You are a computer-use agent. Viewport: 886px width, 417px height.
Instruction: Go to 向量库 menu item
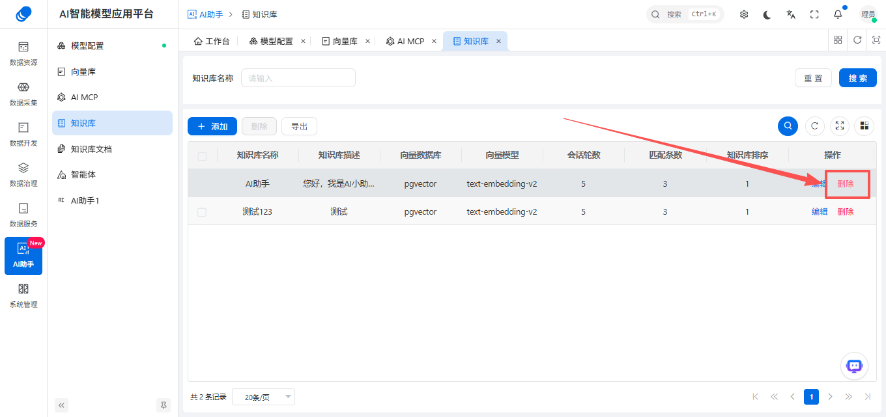point(112,72)
